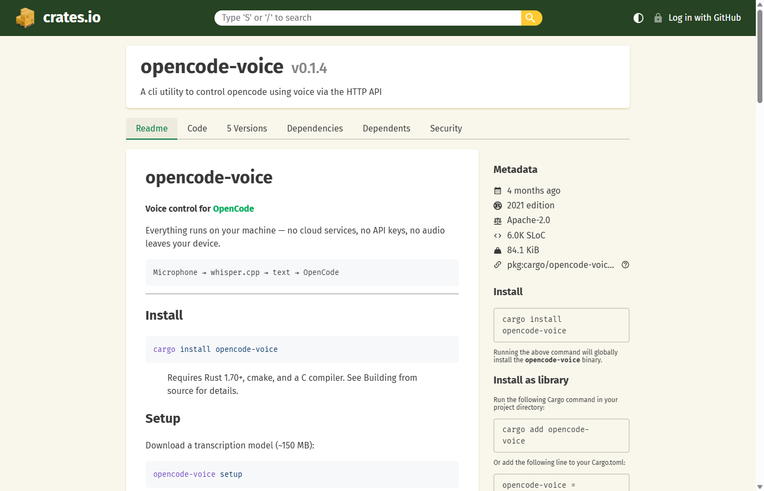
Task: View the Dependents tab
Action: point(386,129)
